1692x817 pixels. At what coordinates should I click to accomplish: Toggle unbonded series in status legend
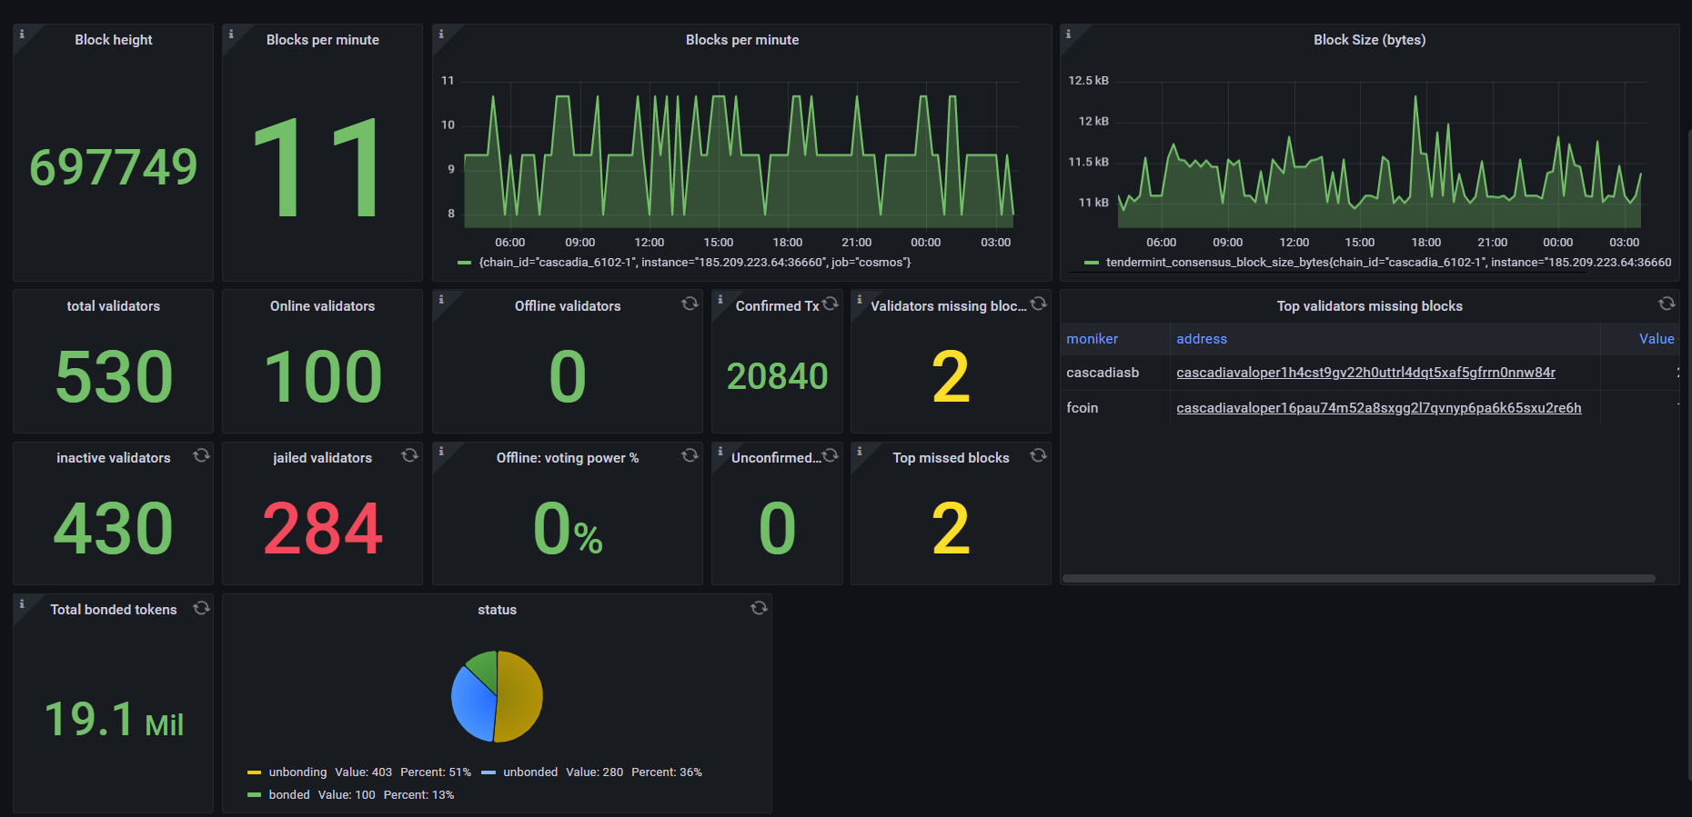(x=529, y=772)
